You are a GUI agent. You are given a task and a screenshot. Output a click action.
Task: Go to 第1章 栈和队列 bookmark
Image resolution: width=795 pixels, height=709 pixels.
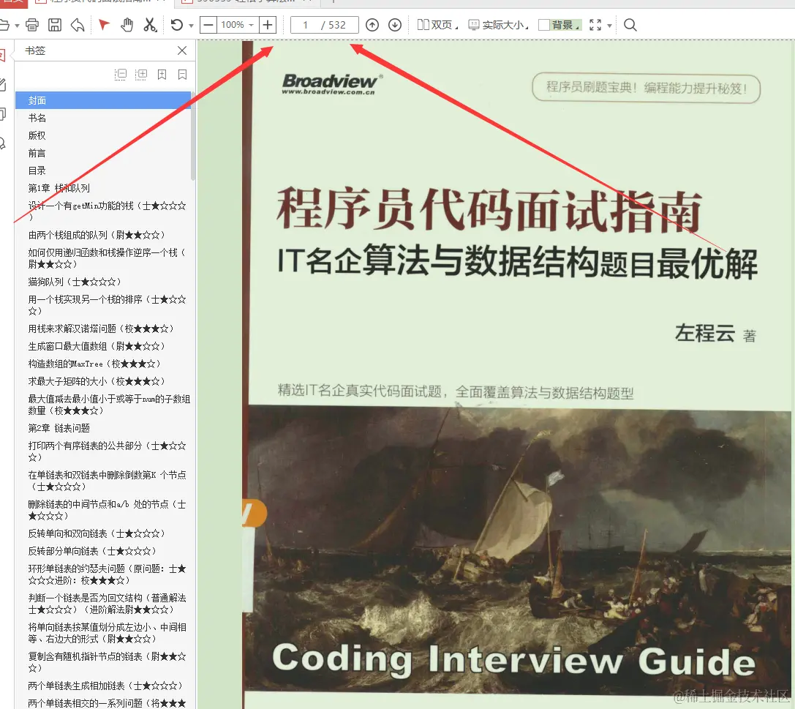[59, 187]
